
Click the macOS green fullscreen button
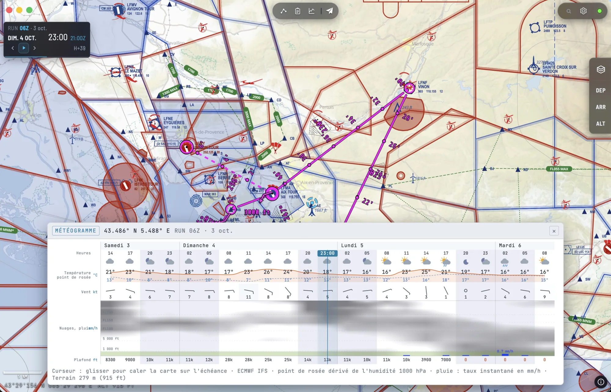point(29,10)
